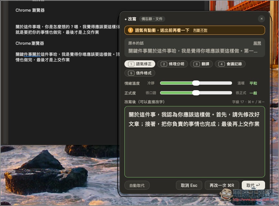Click the 取消 Esc button
This screenshot has width=279, height=206.
189,186
